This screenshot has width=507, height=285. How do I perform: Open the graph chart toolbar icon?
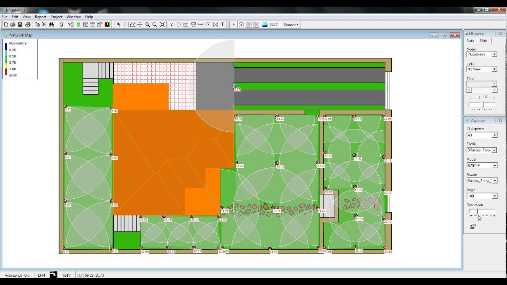pyautogui.click(x=86, y=25)
